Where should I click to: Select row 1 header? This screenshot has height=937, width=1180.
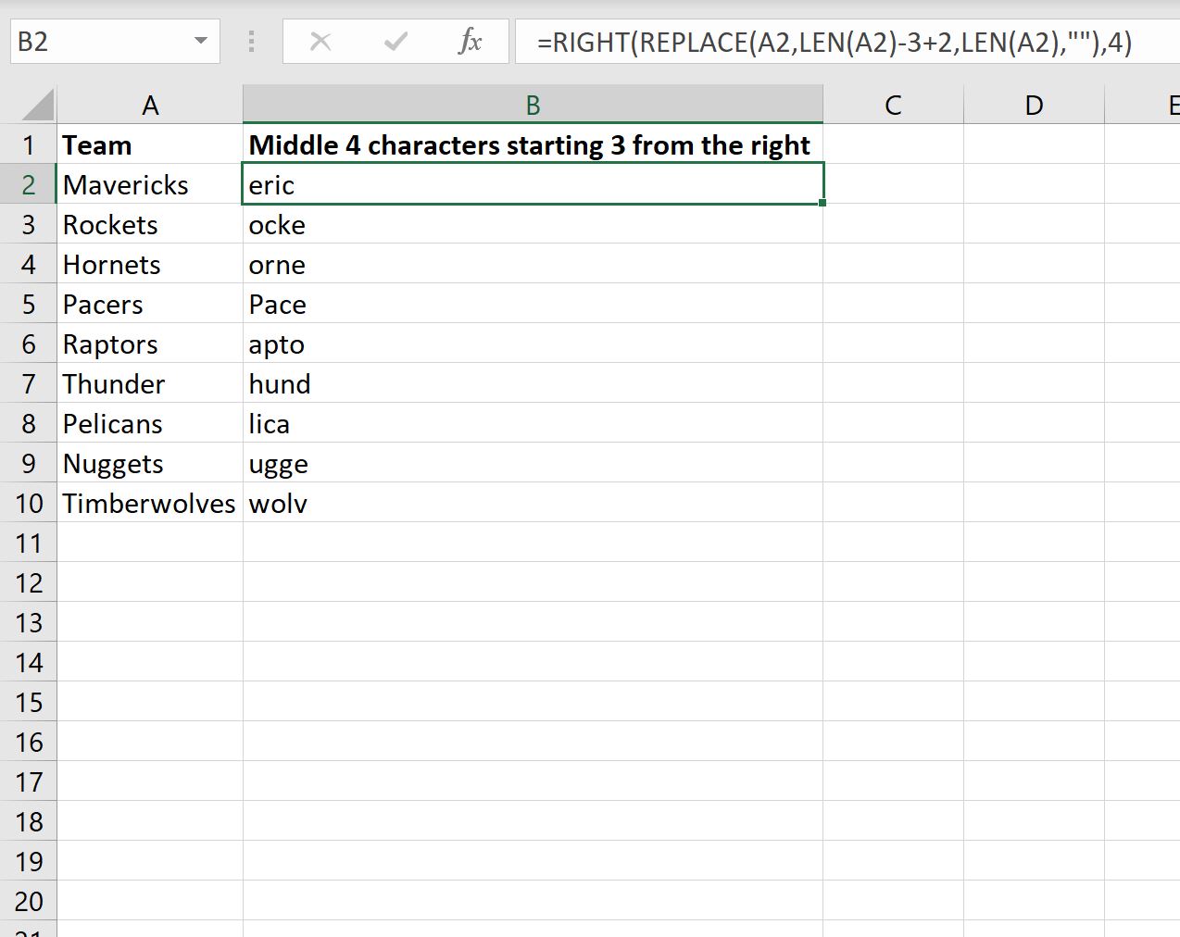pyautogui.click(x=29, y=144)
